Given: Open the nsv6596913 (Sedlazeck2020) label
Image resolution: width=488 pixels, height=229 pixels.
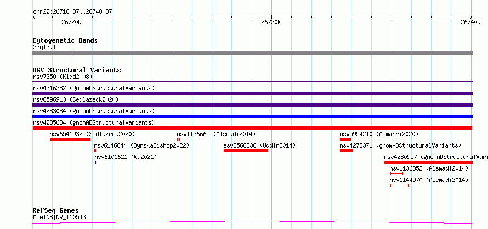Looking at the screenshot, I should 76,99.
